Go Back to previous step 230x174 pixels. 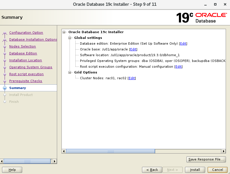coord(152,170)
